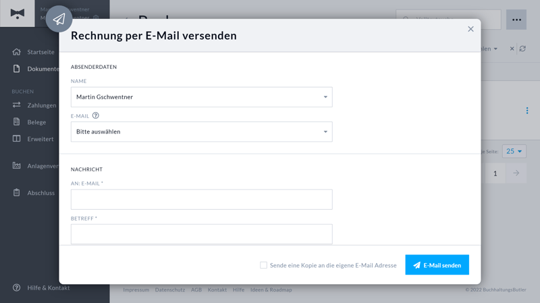Open the Datenschutz footer link
The height and width of the screenshot is (303, 540).
170,290
